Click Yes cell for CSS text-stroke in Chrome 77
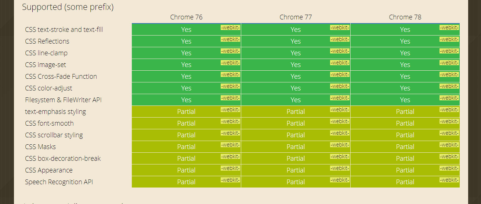Viewport: 481px width, 204px height. tap(296, 30)
